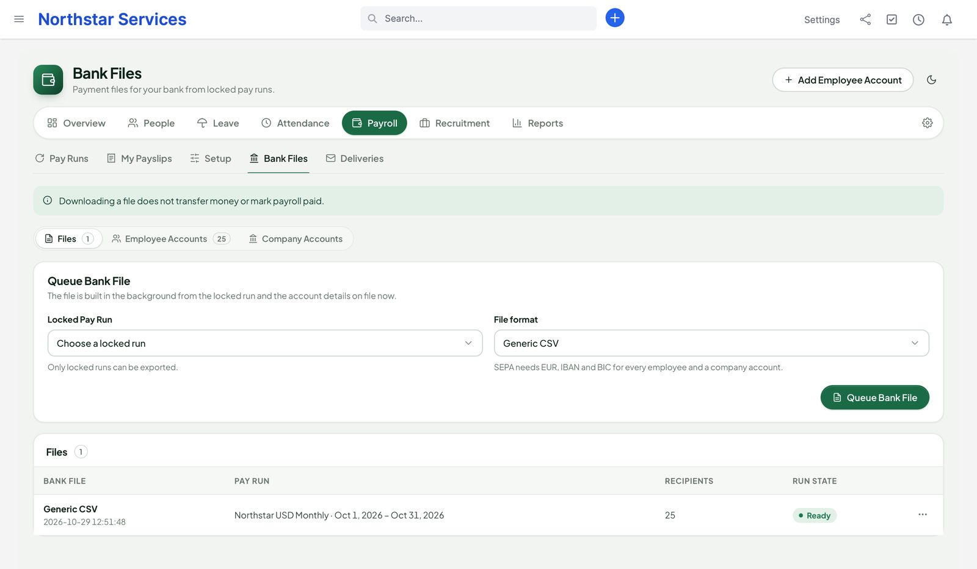This screenshot has height=569, width=977.
Task: Open the Reports tab
Action: point(538,123)
